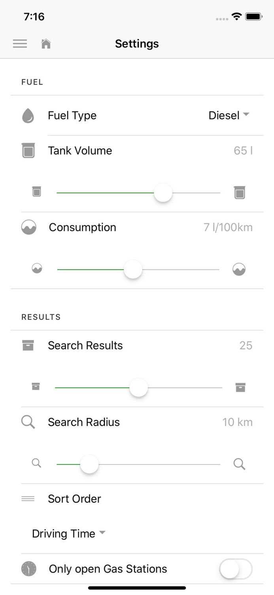Image resolution: width=274 pixels, height=595 pixels.
Task: Tap the home icon
Action: point(46,44)
